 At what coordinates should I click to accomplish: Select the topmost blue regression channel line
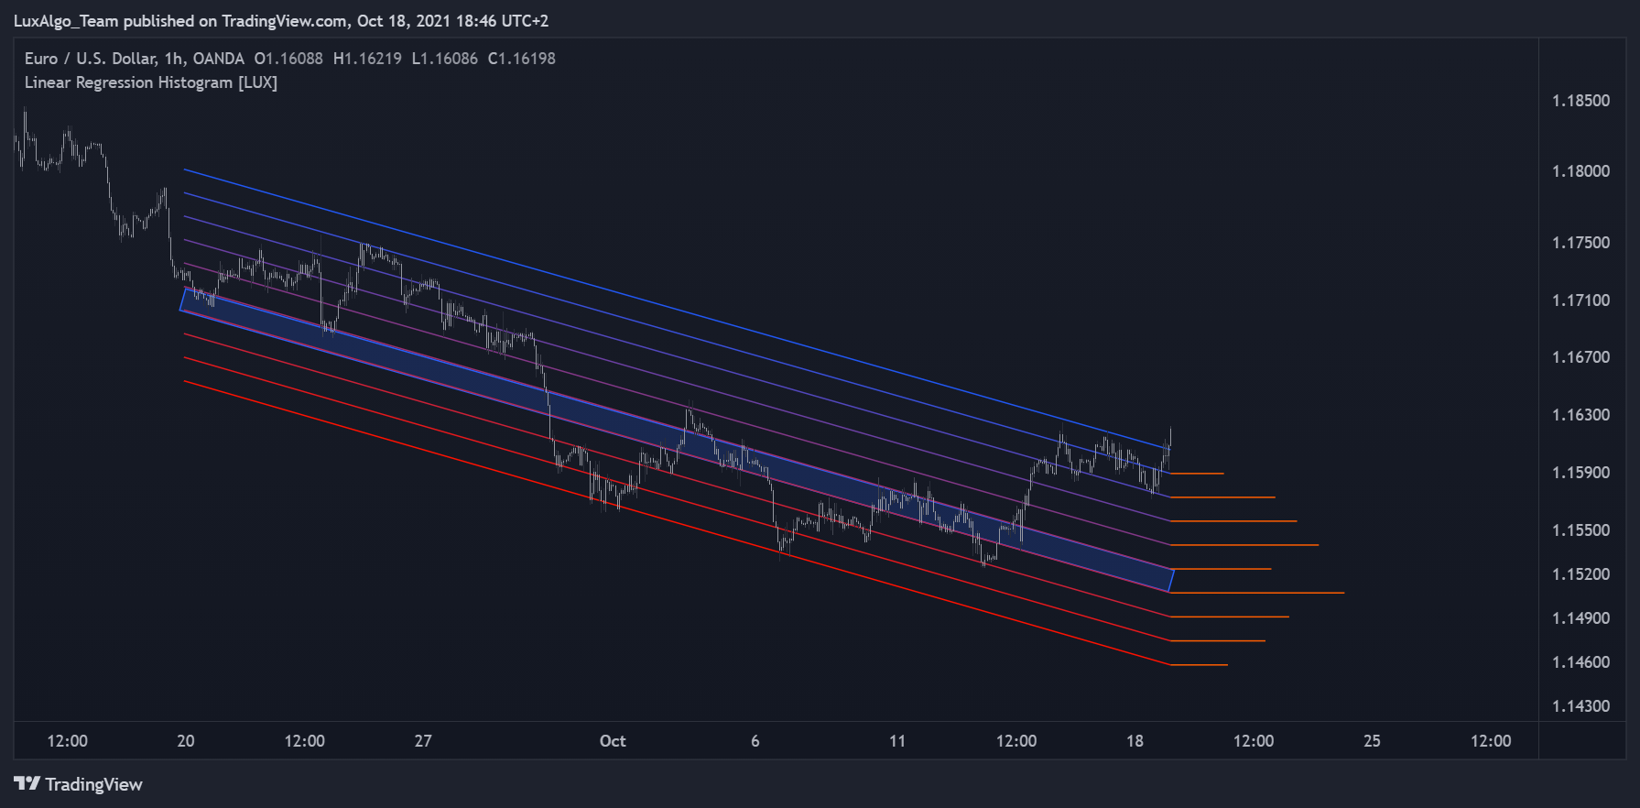tap(678, 309)
